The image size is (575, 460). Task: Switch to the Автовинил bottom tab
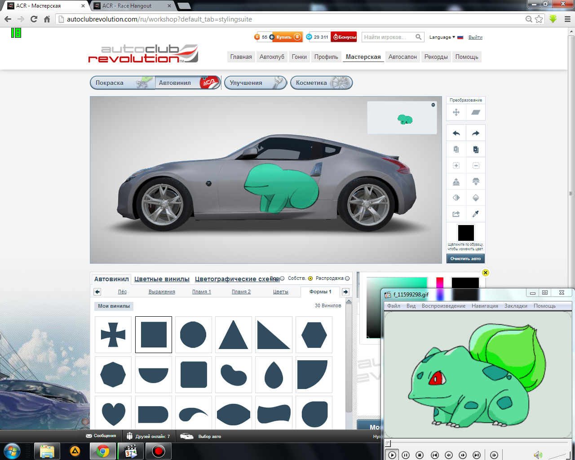[x=111, y=279]
